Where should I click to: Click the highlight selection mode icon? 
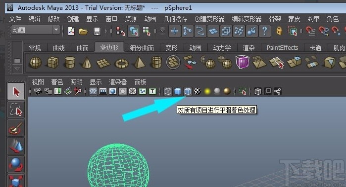click(293, 31)
